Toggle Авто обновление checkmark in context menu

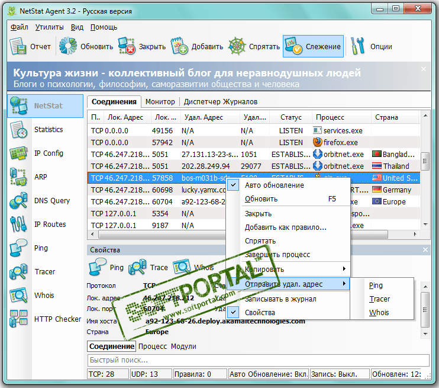(233, 185)
